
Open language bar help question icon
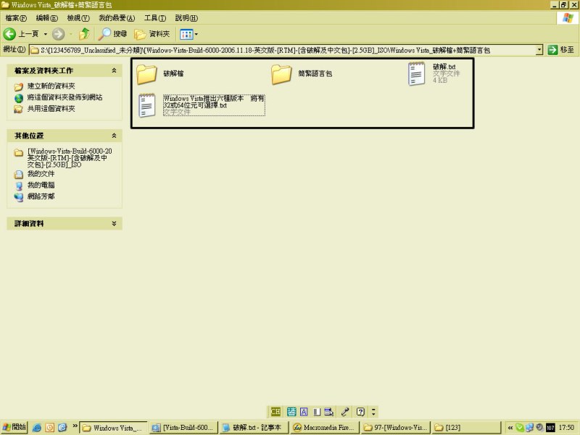[360, 412]
